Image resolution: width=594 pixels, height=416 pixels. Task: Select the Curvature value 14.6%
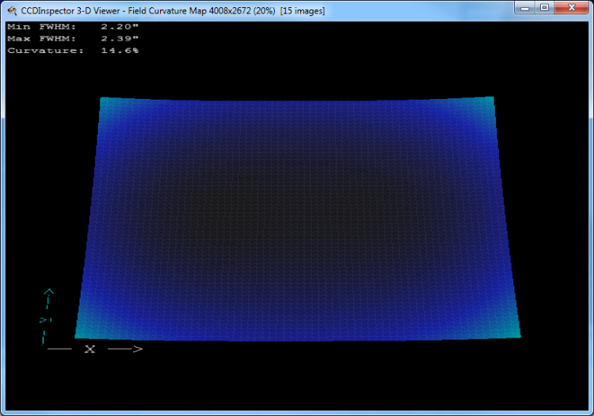click(120, 51)
